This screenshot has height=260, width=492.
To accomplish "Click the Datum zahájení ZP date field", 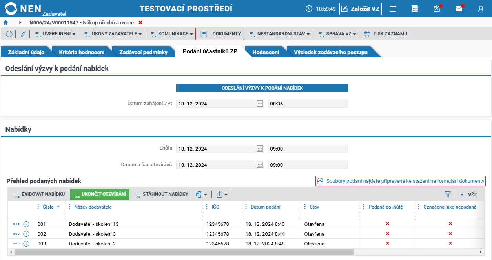I will pyautogui.click(x=216, y=104).
